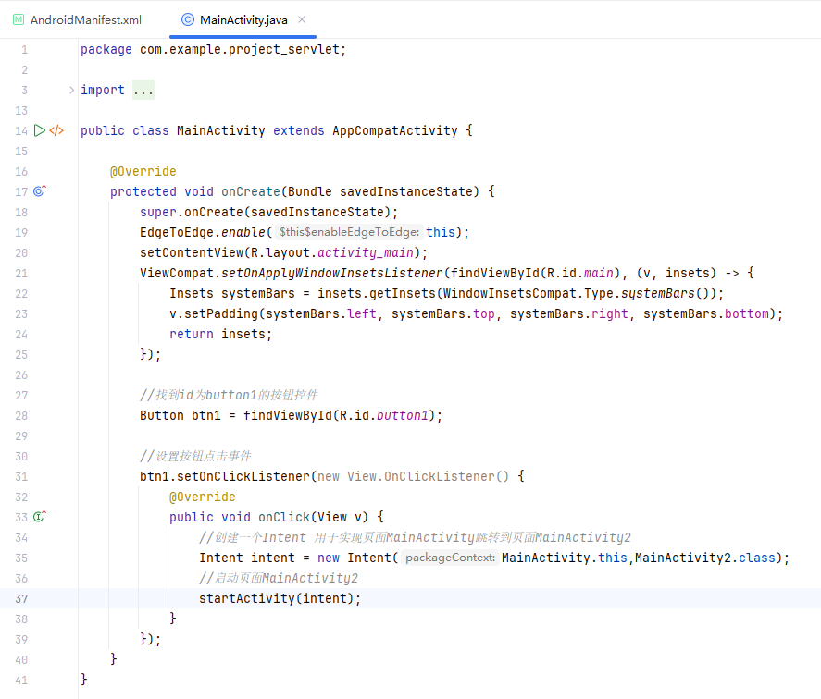
Task: Click the $this$enableEdgeToEdge parameter hint
Action: point(349,232)
